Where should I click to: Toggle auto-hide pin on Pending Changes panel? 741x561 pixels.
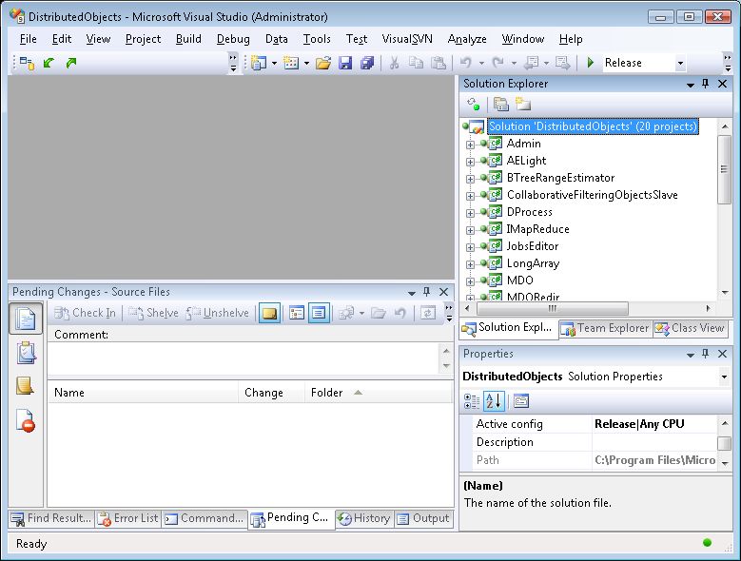coord(427,292)
